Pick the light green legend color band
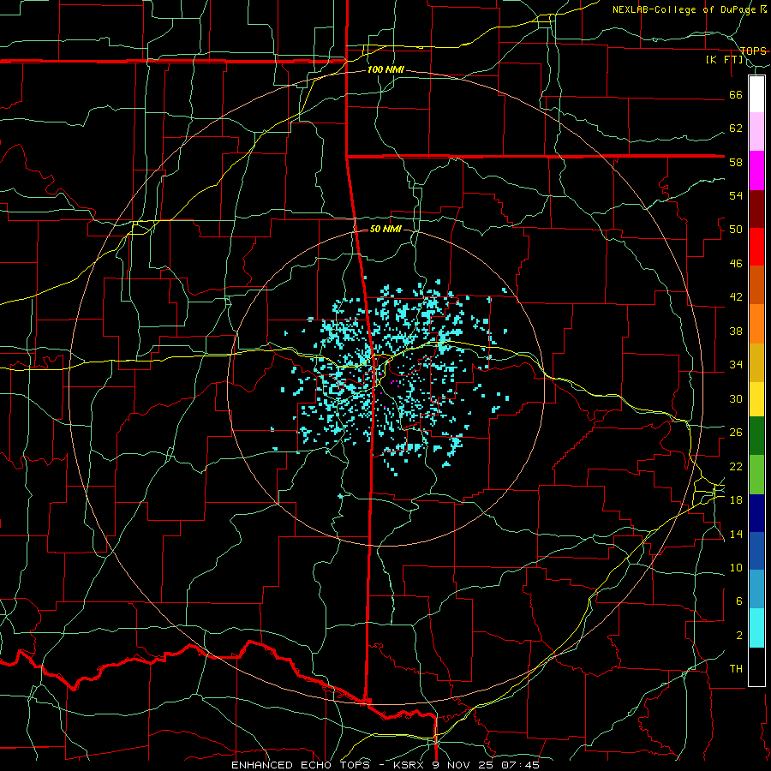The height and width of the screenshot is (771, 771). point(756,475)
